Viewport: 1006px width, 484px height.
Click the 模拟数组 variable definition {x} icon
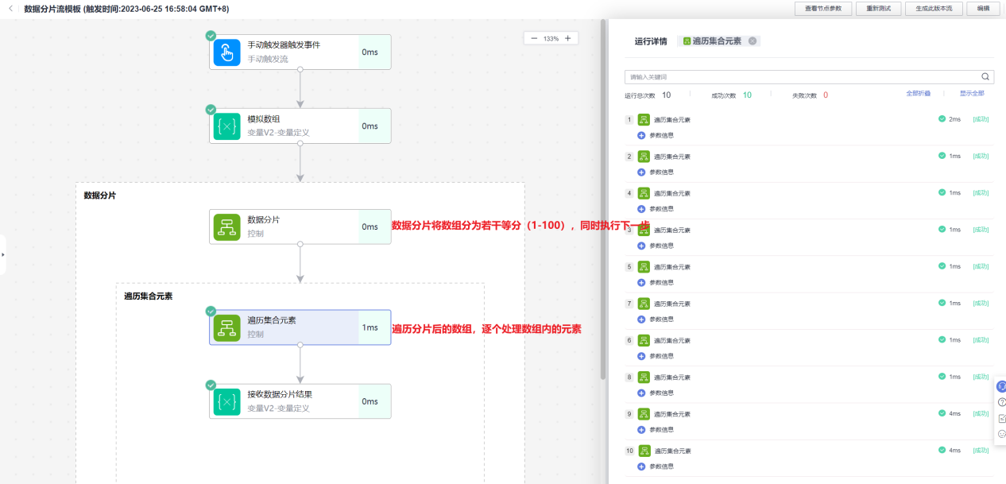tap(226, 126)
